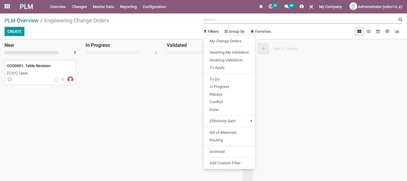Click the plus icon to add a column
Viewport: 407px width, 181px height.
coord(263,49)
